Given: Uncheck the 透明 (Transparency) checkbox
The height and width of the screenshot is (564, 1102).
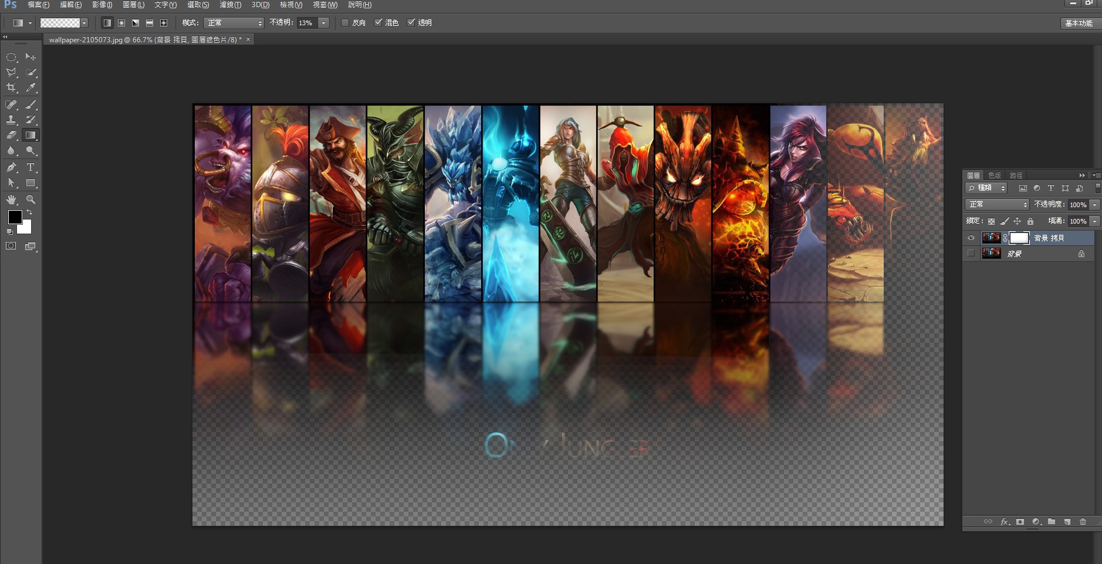Looking at the screenshot, I should pyautogui.click(x=411, y=23).
